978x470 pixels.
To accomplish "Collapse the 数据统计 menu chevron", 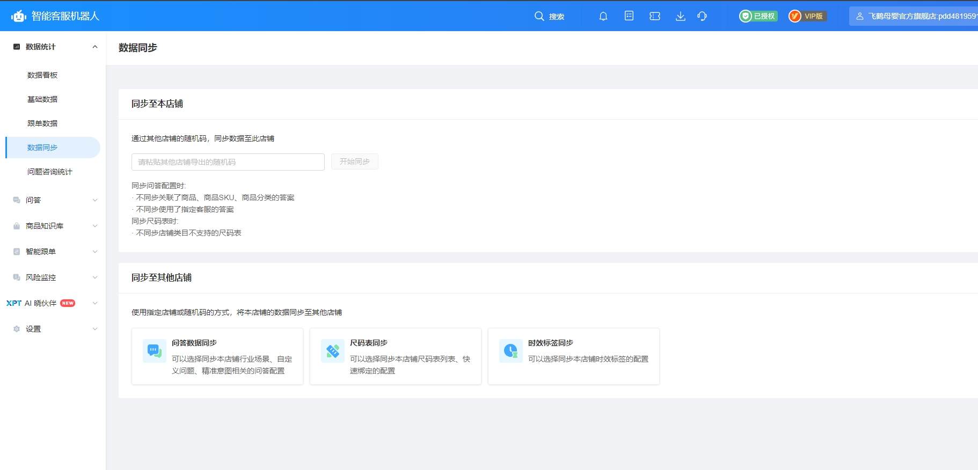I will click(x=95, y=47).
